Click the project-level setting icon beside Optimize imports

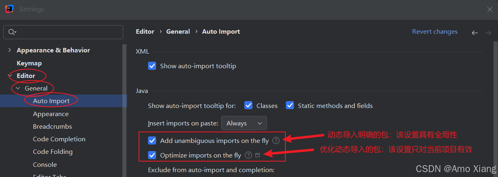257,155
